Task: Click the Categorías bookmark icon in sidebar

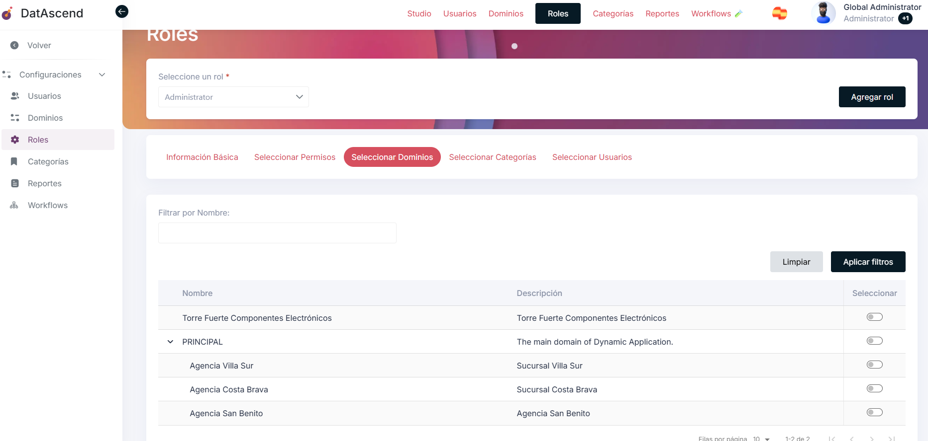Action: pos(15,161)
